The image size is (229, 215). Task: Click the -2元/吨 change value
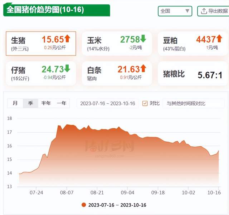[x=135, y=48]
